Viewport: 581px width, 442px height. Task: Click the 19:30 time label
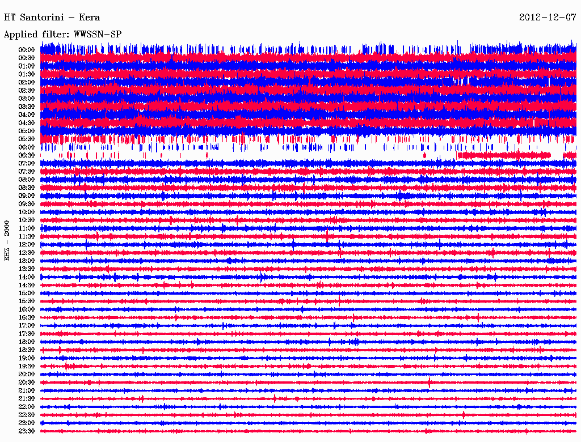[27, 367]
